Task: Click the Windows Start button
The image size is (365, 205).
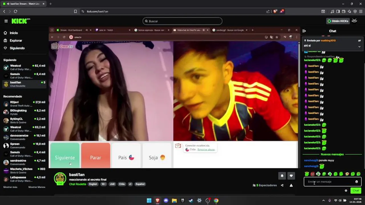Action: [x=149, y=200]
